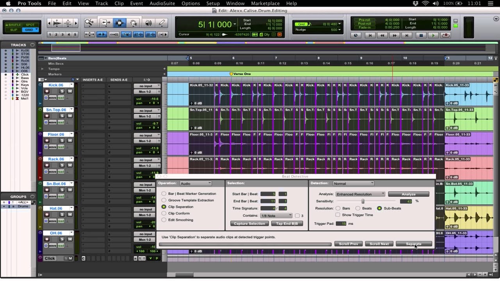This screenshot has width=500, height=281.
Task: Select the Grabber hand tool
Action: point(134,23)
